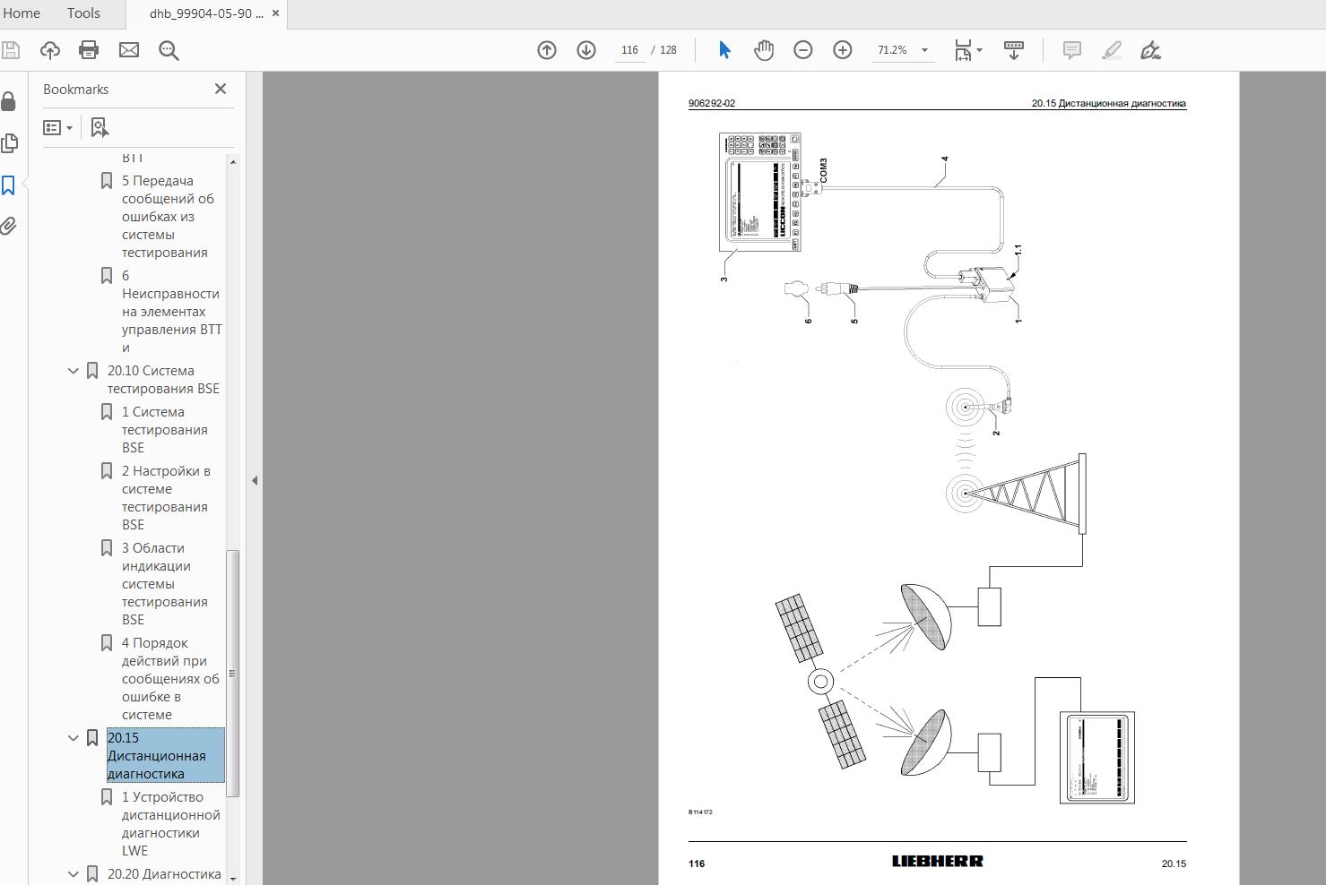Click the Save file icon
Image resolution: width=1326 pixels, height=885 pixels.
pos(10,50)
